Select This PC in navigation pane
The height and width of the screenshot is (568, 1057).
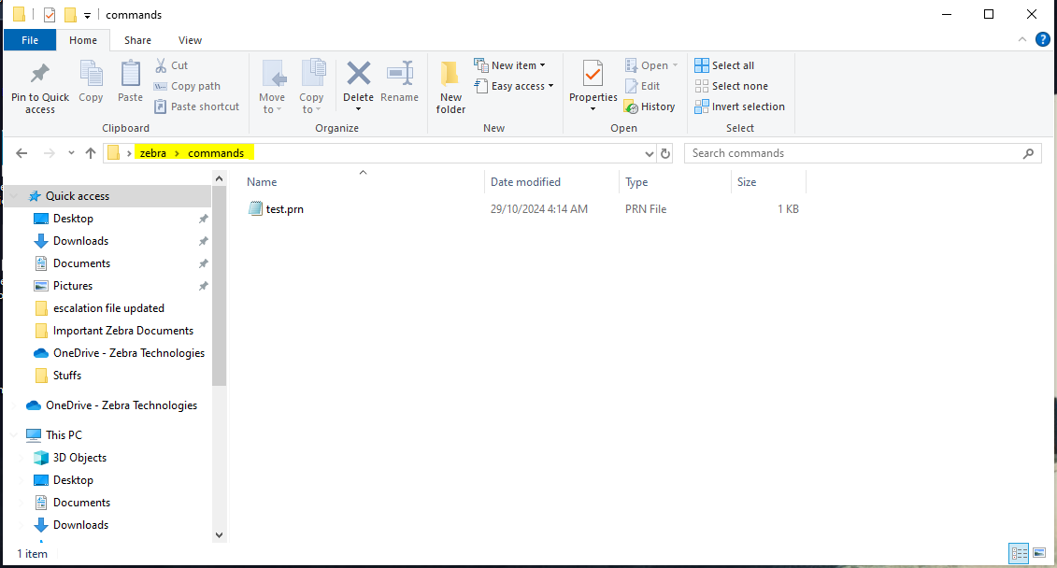[x=64, y=435]
